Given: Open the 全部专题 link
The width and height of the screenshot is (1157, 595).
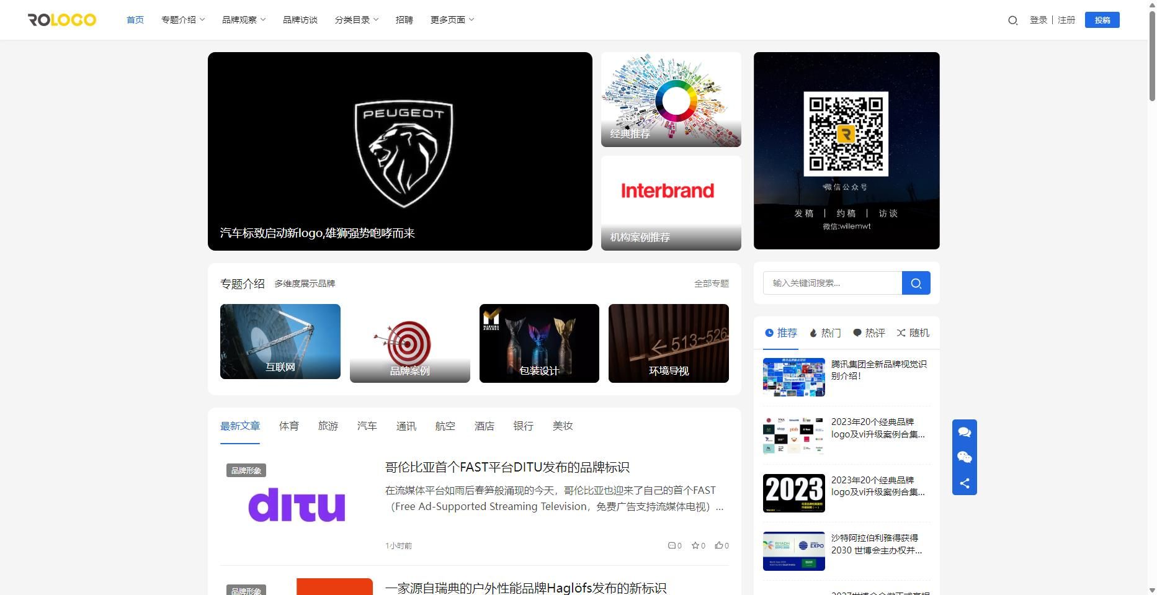Looking at the screenshot, I should (712, 284).
